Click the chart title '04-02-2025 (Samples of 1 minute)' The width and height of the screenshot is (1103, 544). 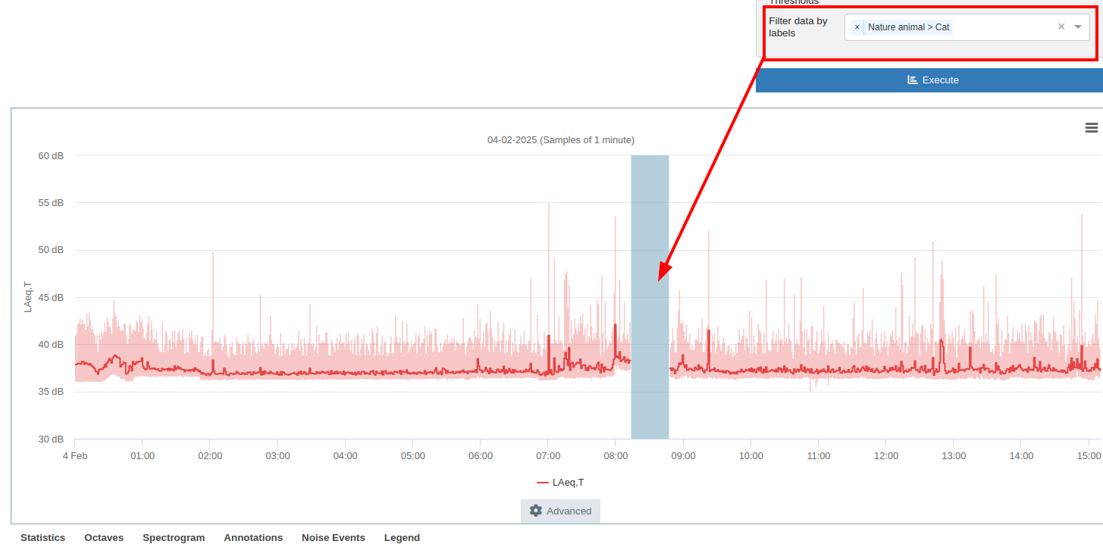pyautogui.click(x=560, y=140)
